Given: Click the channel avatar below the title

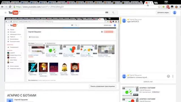Looking at the screenshot, I should point(10,100).
